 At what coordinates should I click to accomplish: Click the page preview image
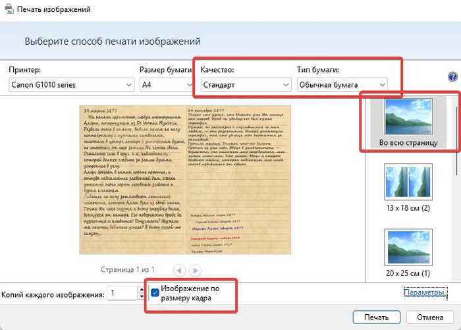click(186, 179)
